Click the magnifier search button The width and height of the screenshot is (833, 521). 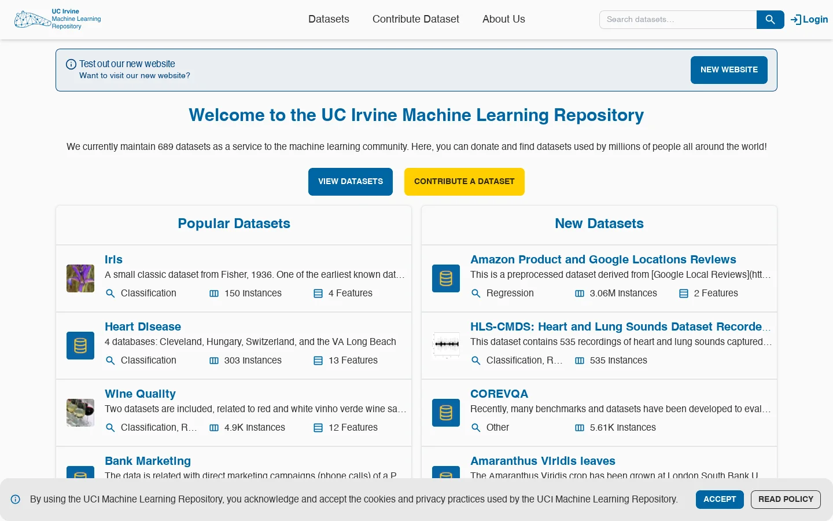770,20
